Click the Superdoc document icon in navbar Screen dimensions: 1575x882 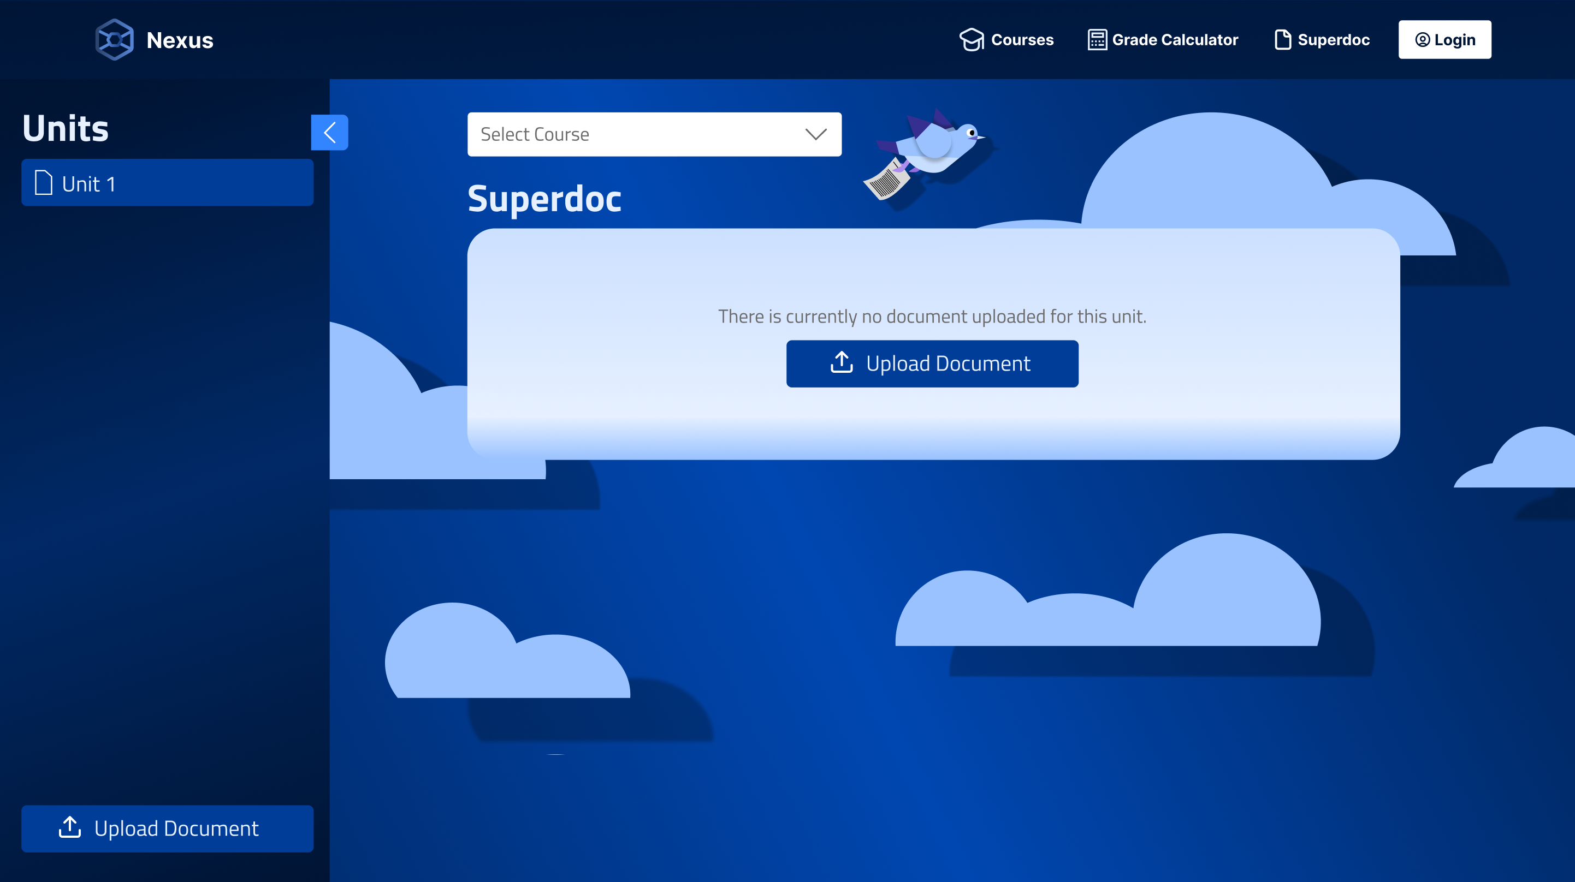pos(1282,40)
